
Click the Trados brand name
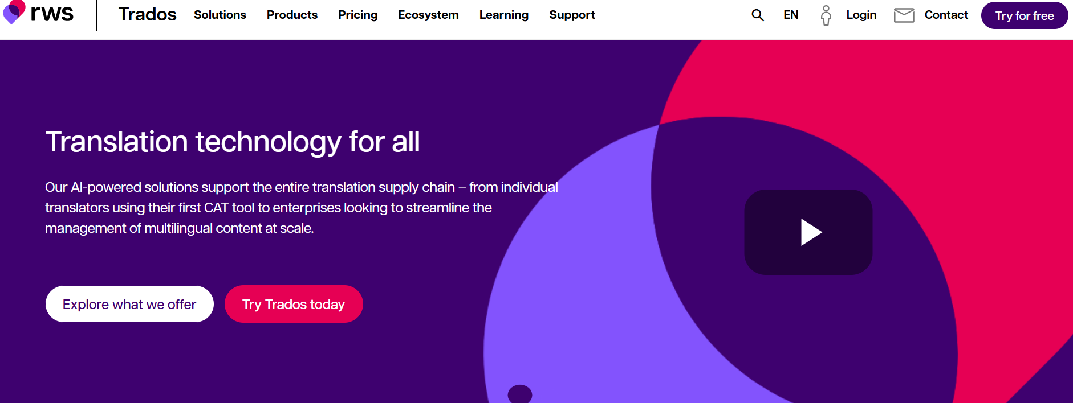[148, 14]
